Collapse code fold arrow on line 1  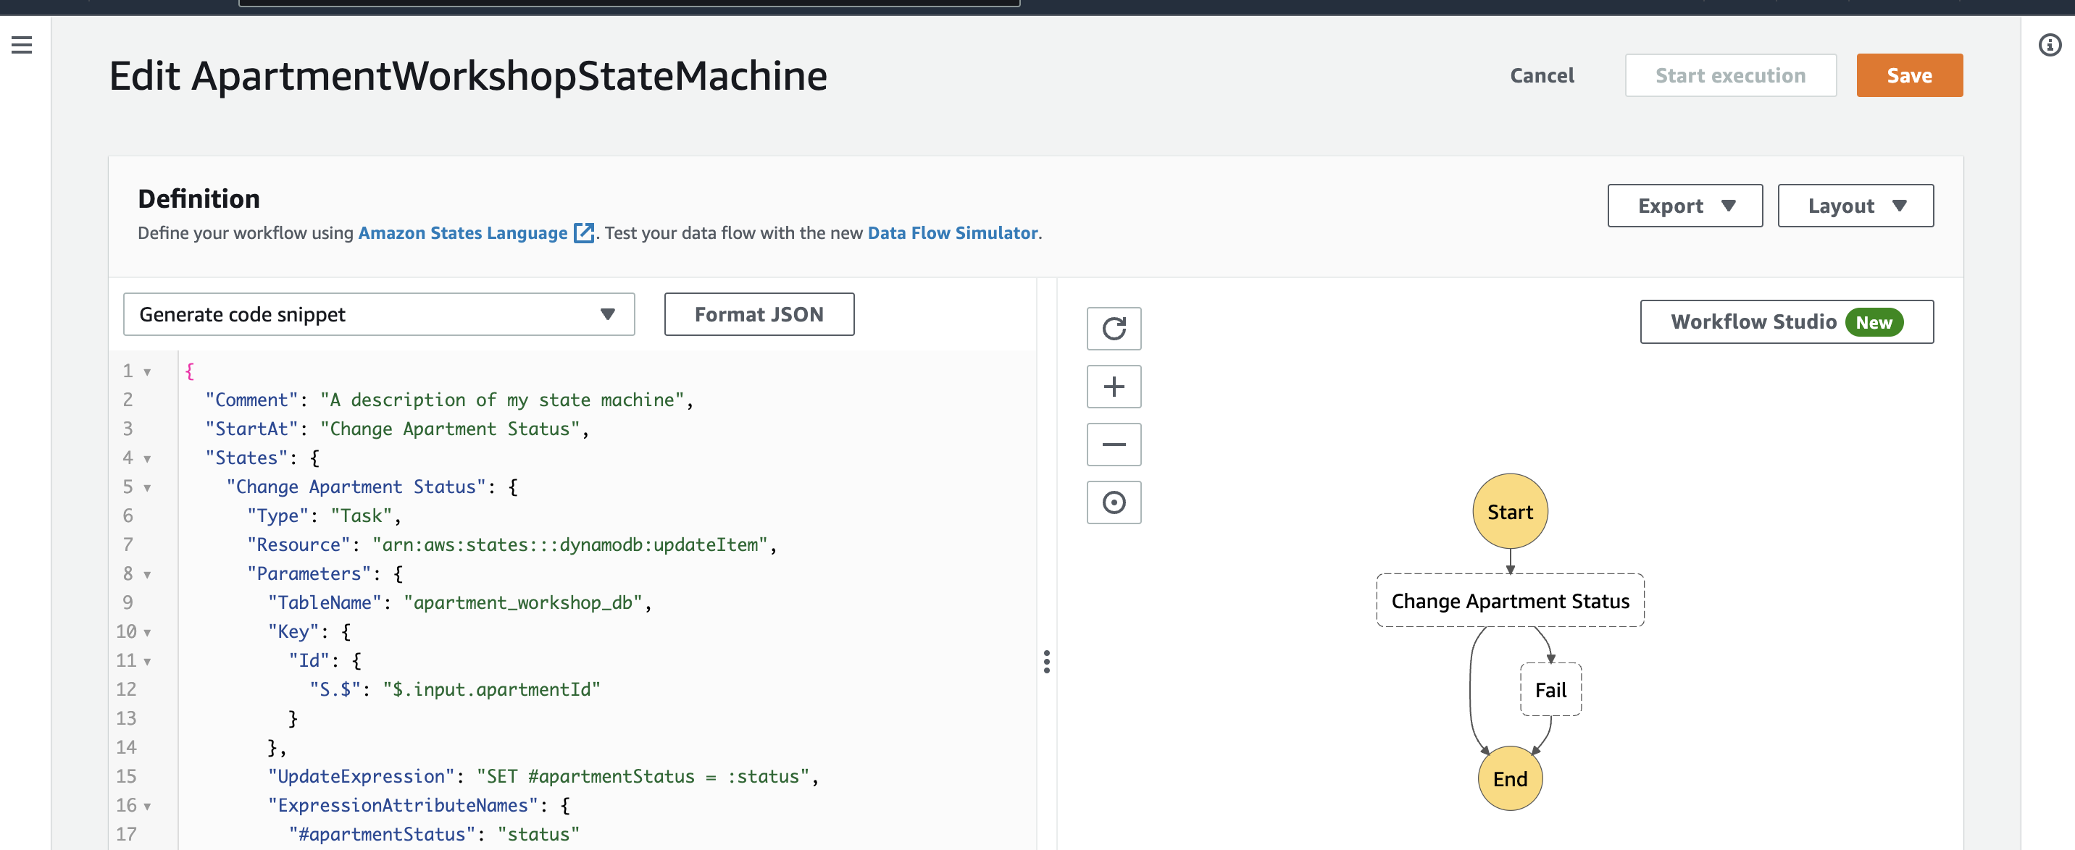point(147,372)
